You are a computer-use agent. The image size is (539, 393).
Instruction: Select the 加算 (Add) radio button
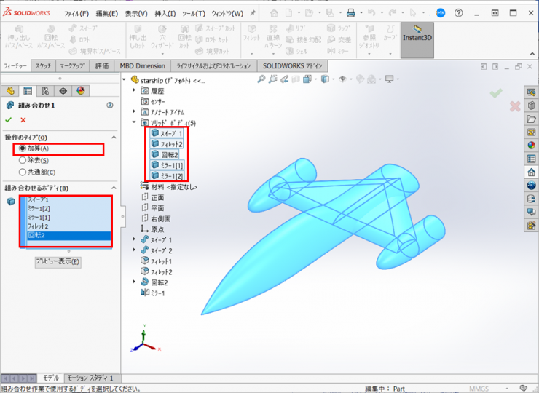tap(22, 149)
